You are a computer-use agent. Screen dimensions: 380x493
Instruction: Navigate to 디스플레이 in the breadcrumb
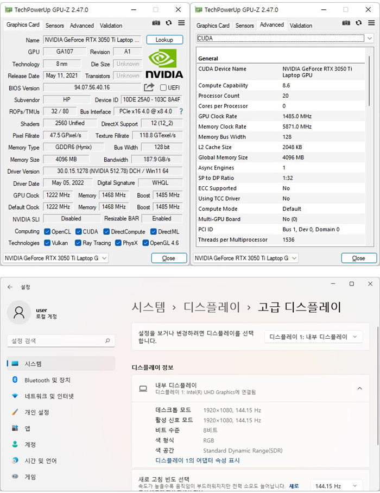click(x=212, y=307)
